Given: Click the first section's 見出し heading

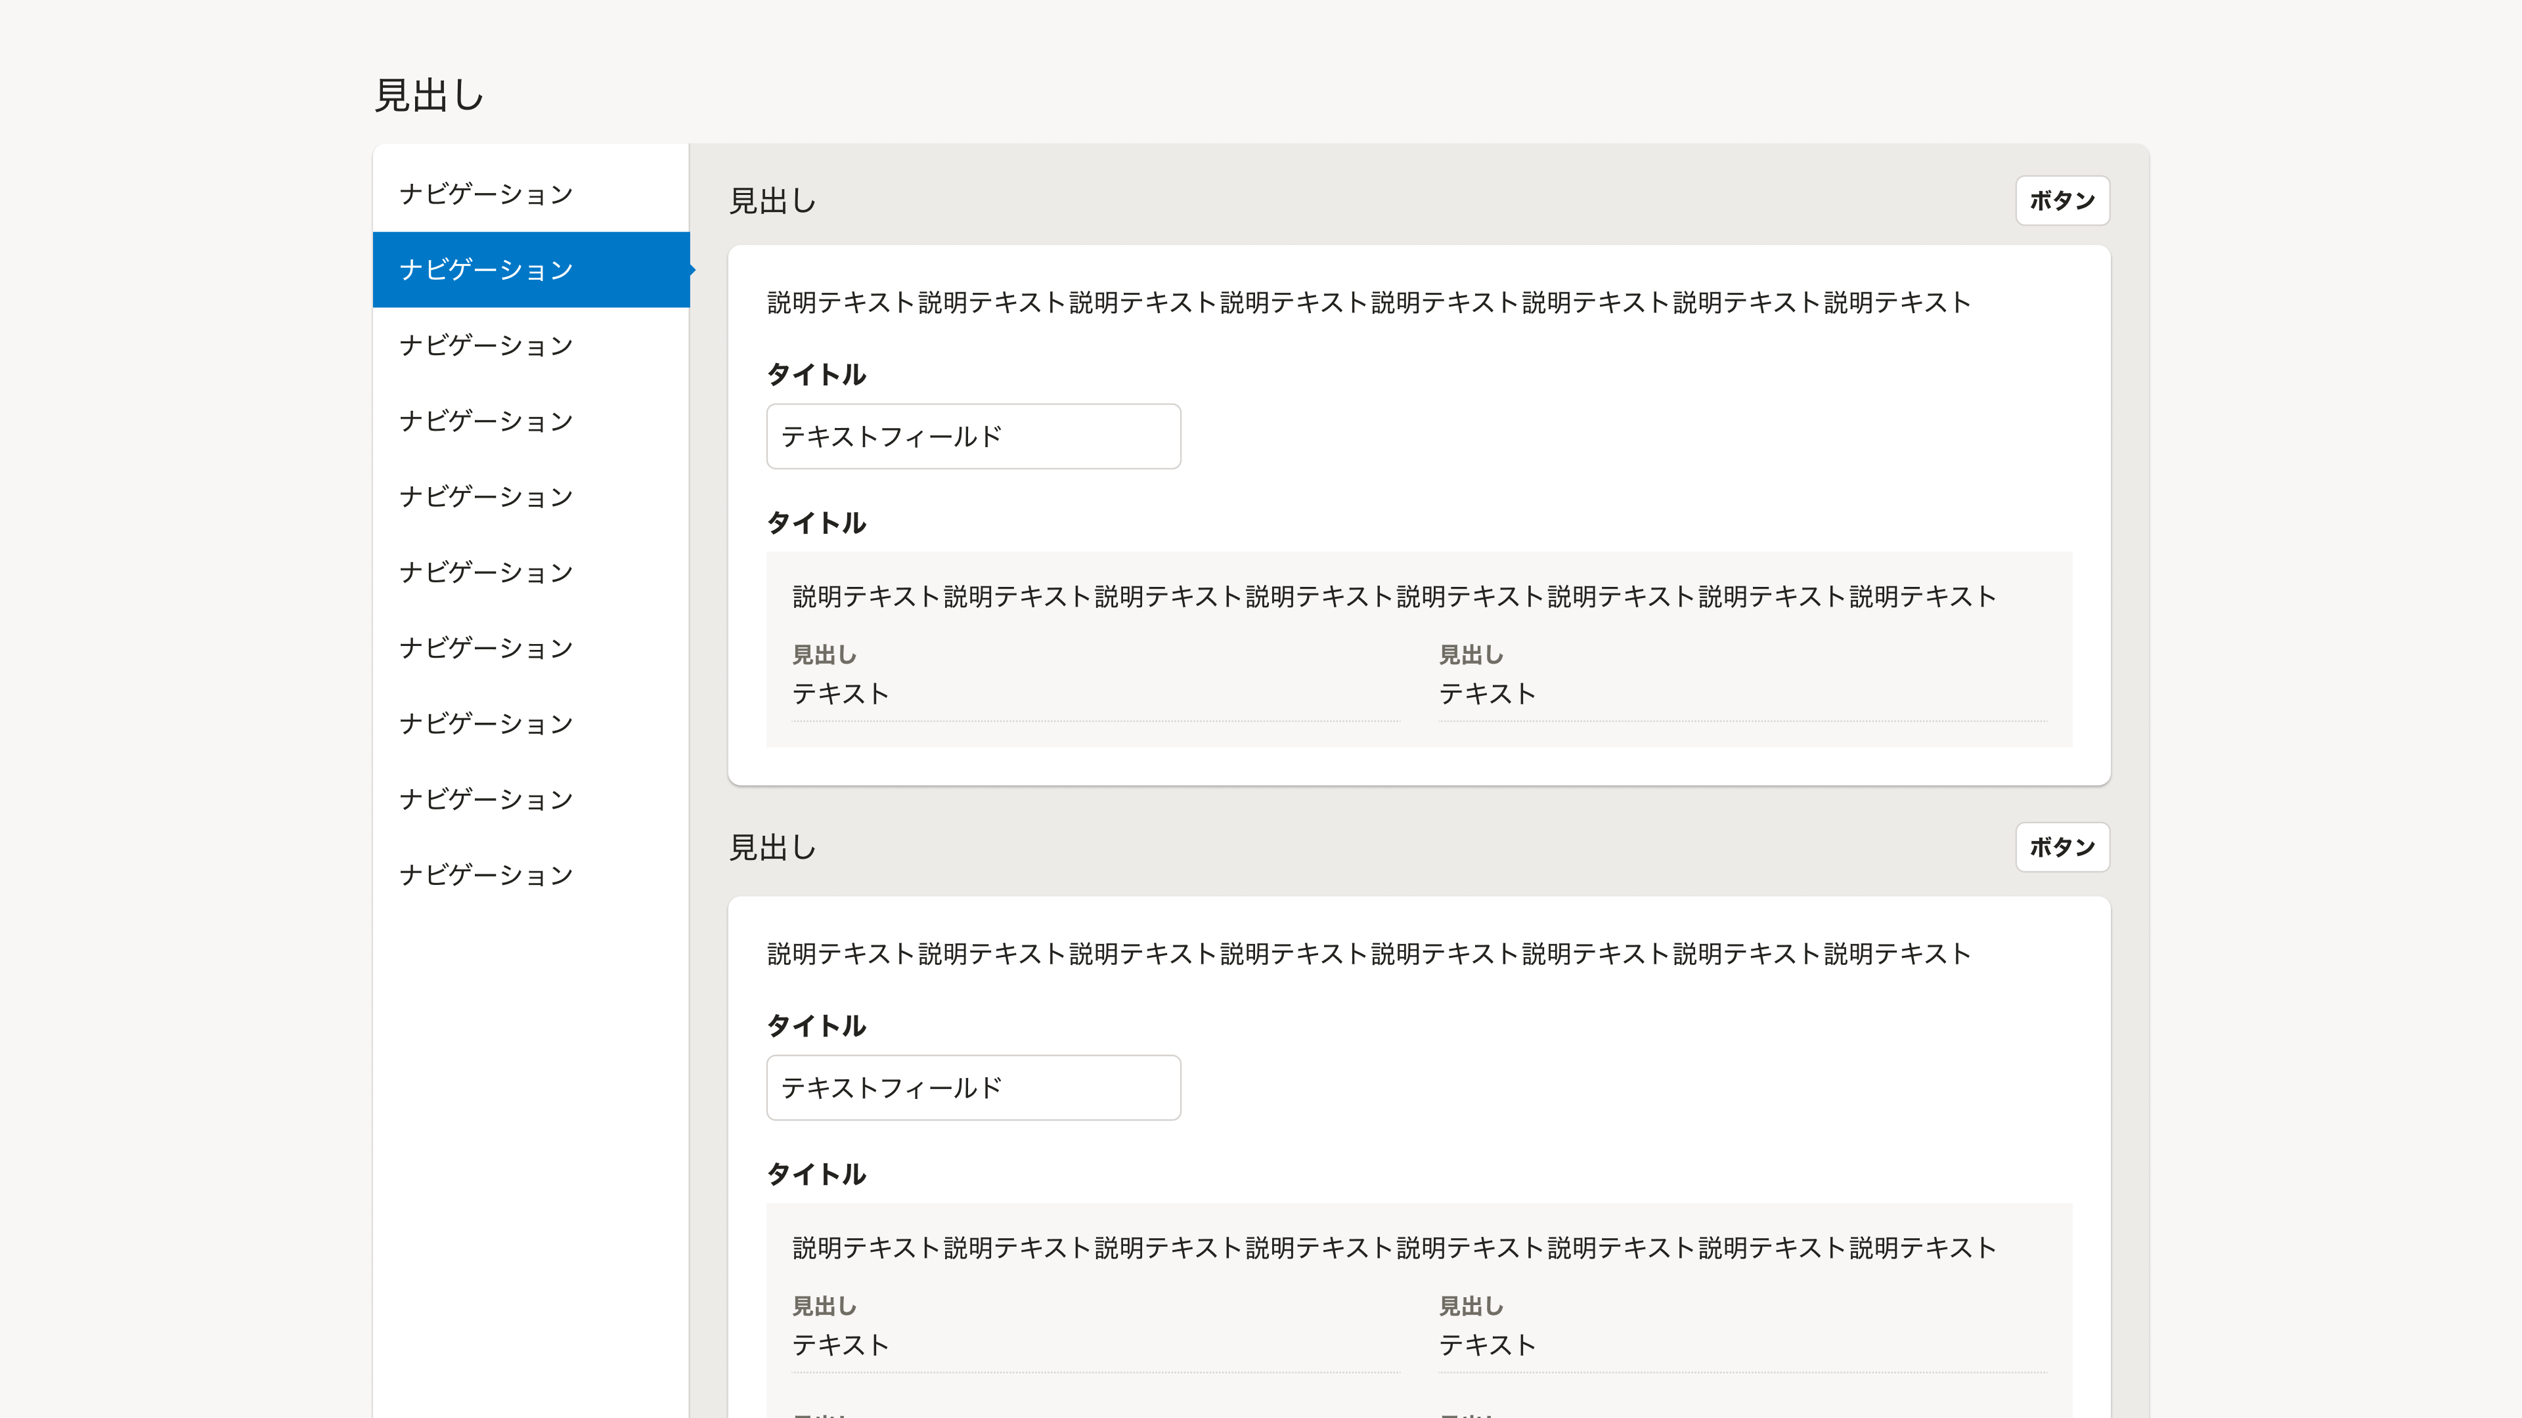Looking at the screenshot, I should 772,201.
